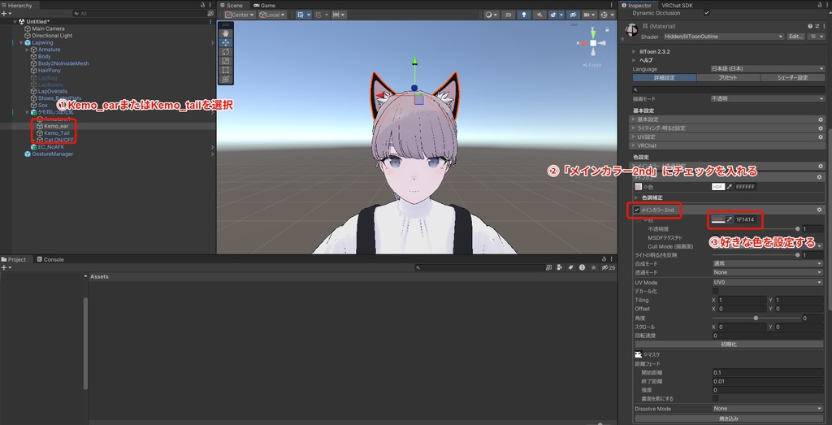832x425 pixels.
Task: Click the Hierarchy search field
Action: click(x=139, y=13)
